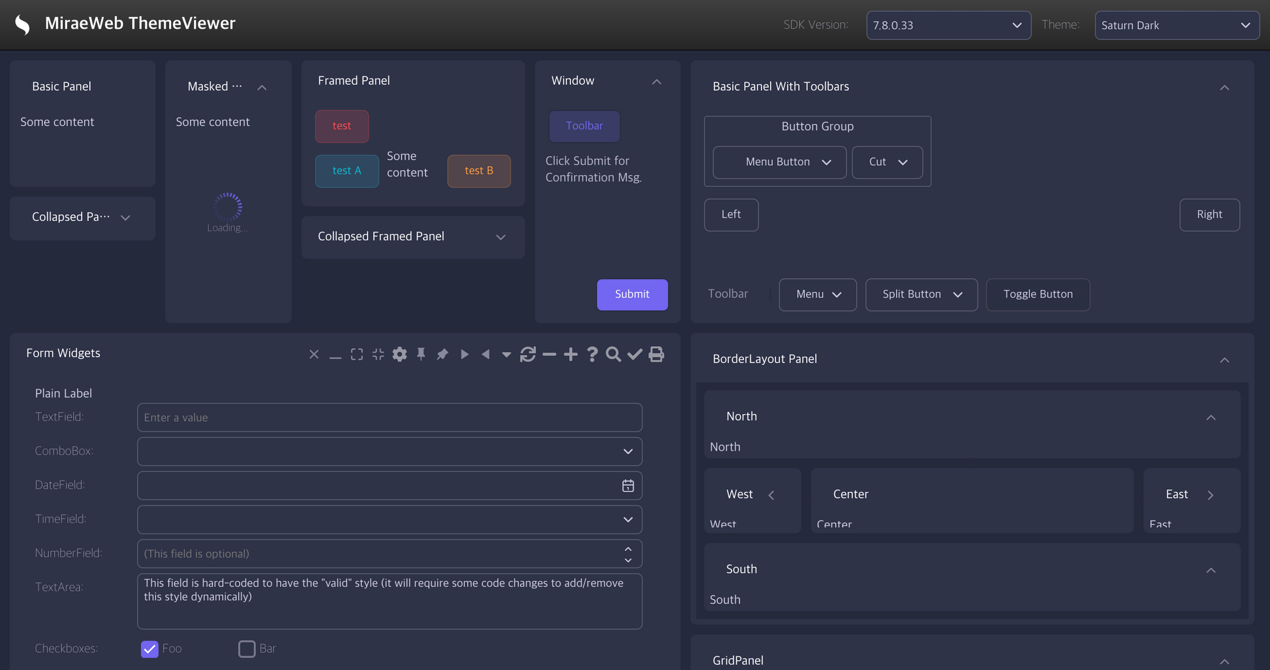Check the Bar checkbox
The width and height of the screenshot is (1270, 670).
[x=247, y=649]
